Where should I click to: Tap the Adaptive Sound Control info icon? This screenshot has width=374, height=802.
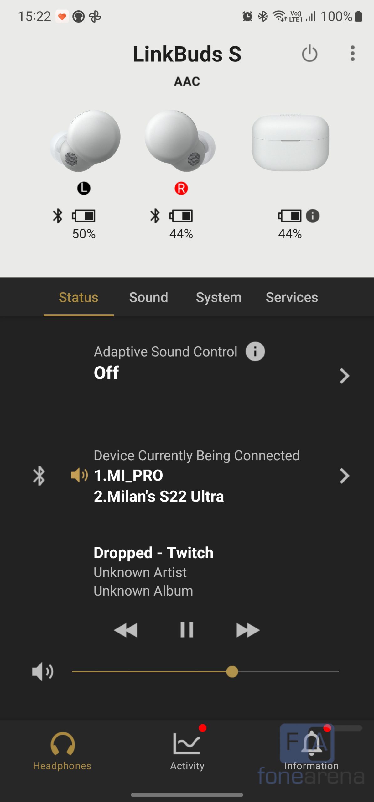(x=255, y=352)
